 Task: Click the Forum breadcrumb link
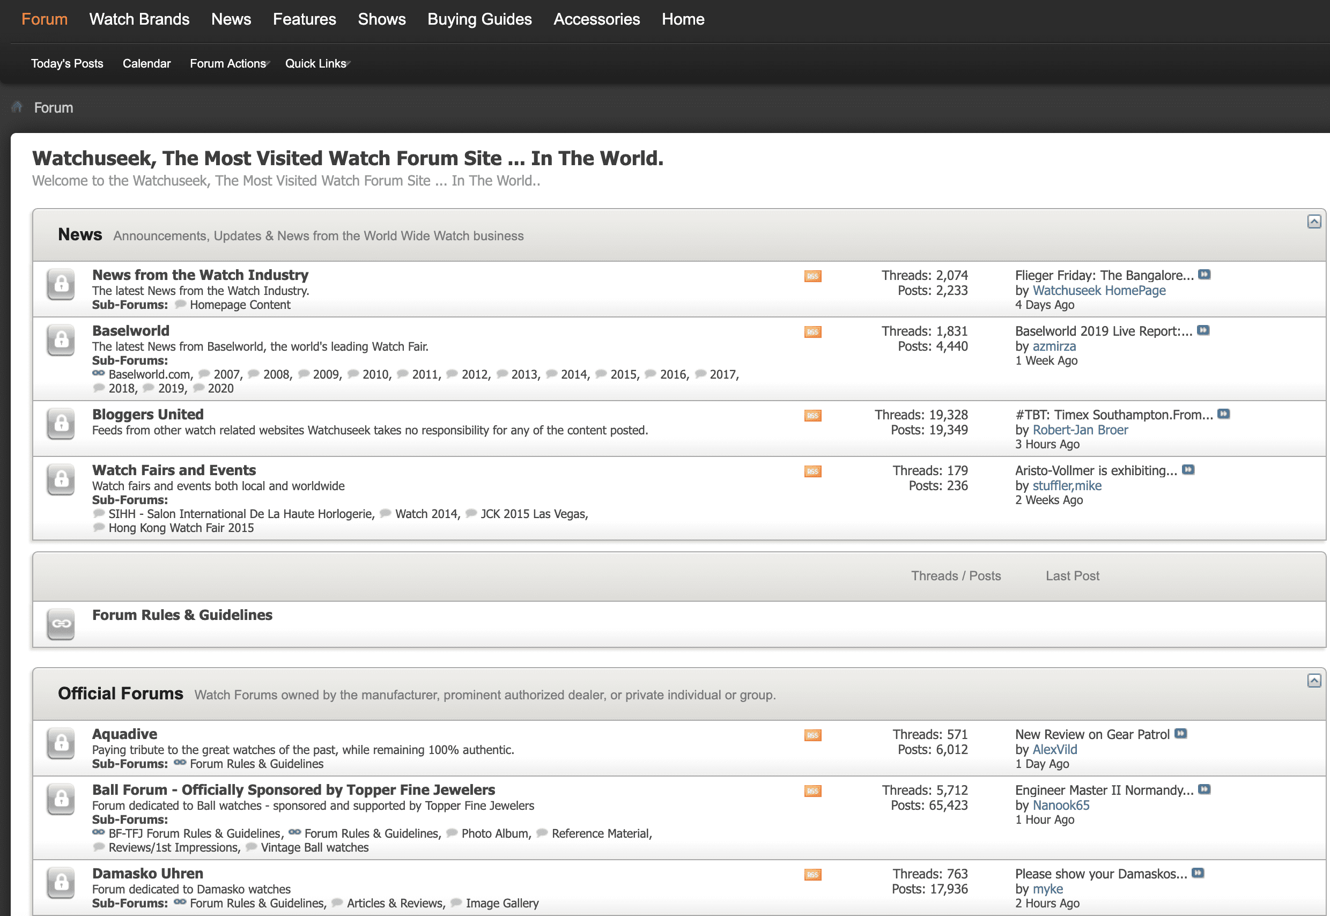(x=54, y=108)
